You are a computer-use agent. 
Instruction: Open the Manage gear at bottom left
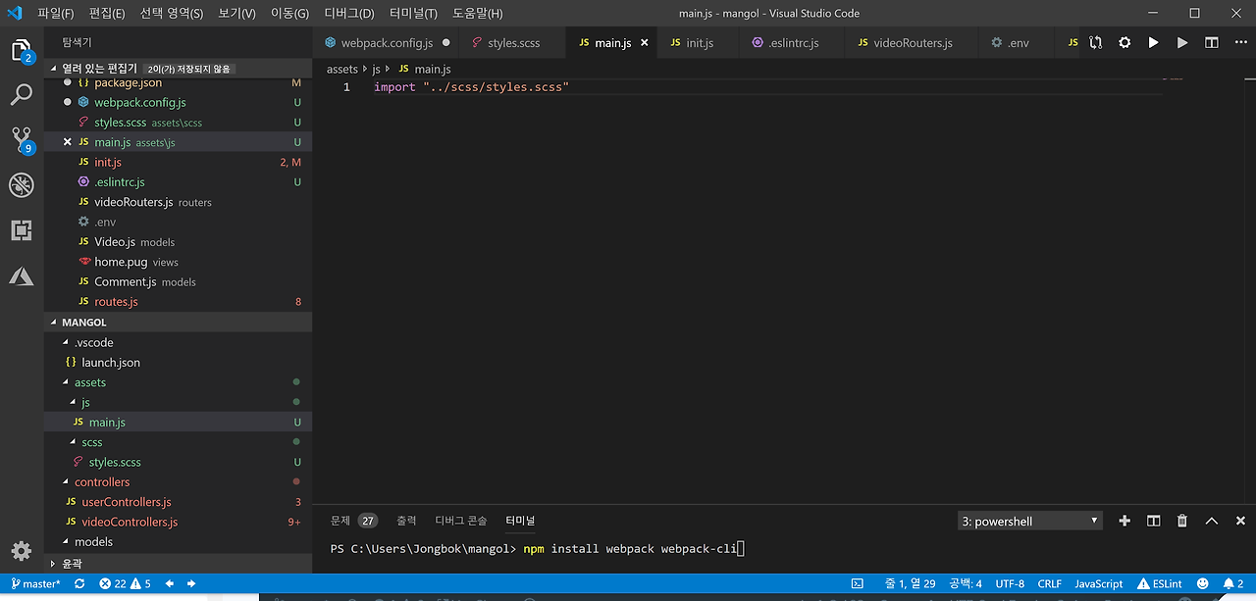click(x=22, y=550)
